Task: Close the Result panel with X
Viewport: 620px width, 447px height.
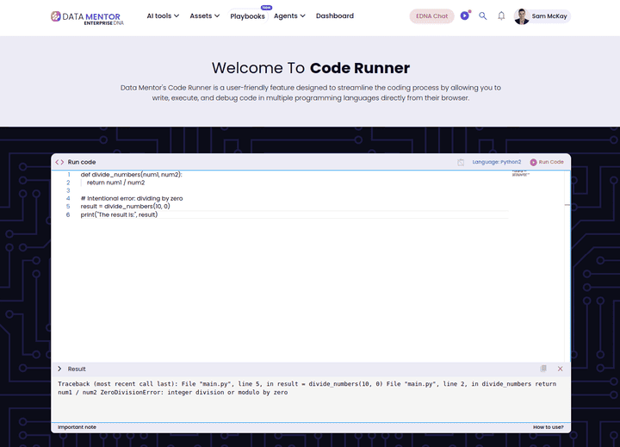Action: (x=560, y=369)
